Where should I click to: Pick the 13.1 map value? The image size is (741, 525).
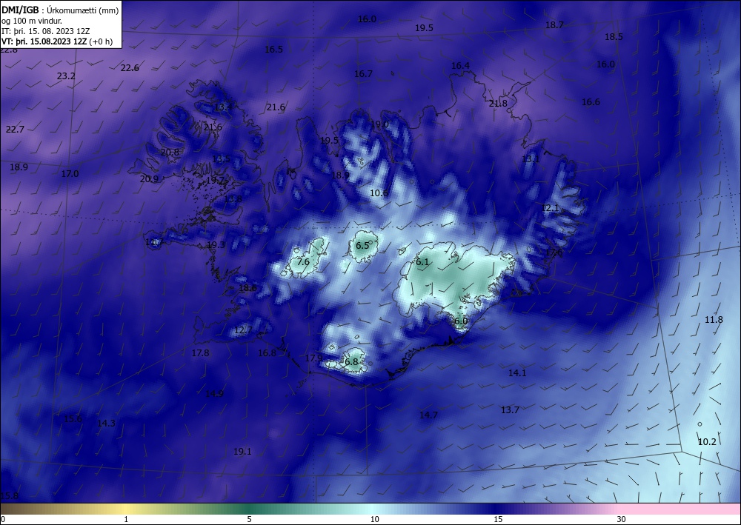pyautogui.click(x=531, y=159)
